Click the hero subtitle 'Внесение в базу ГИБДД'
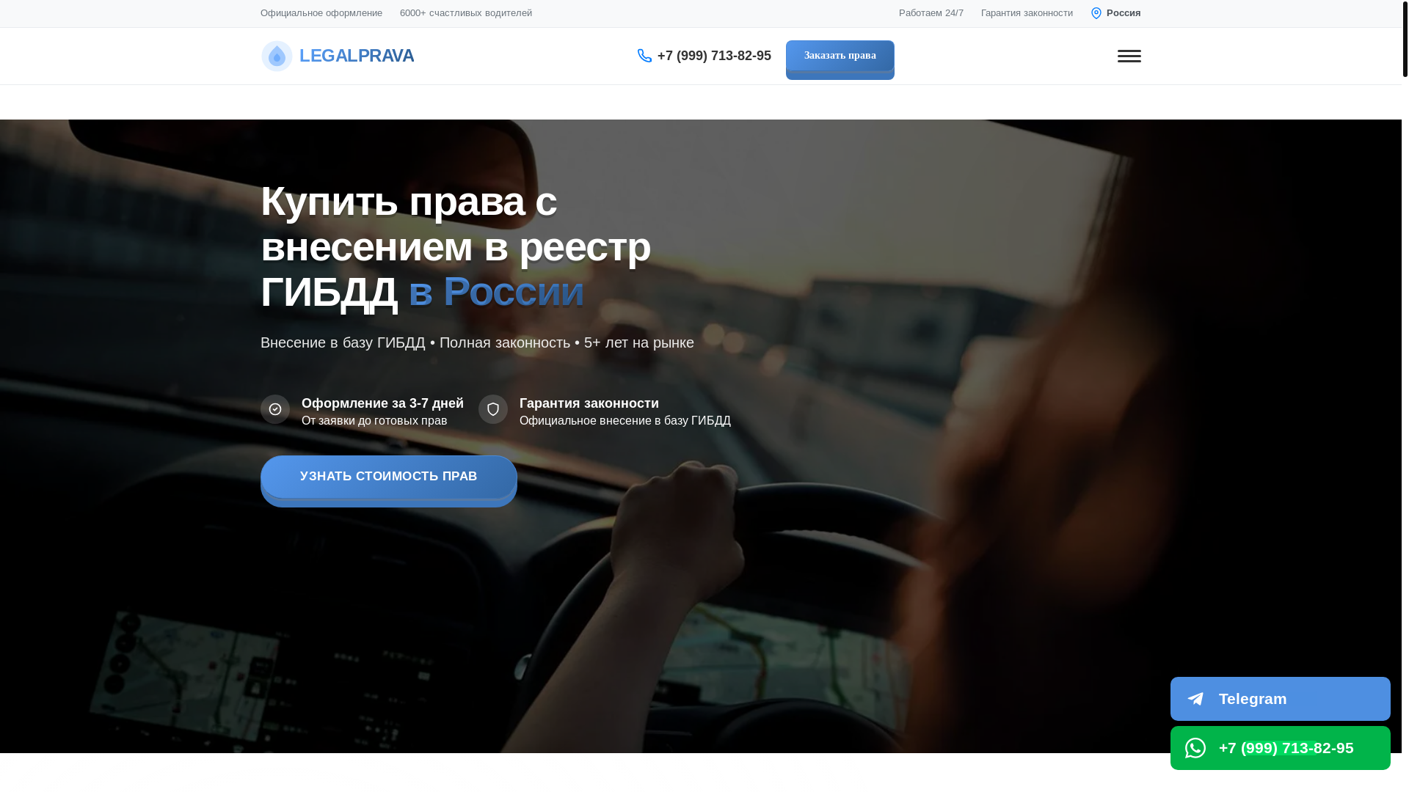Image resolution: width=1409 pixels, height=792 pixels. 343,342
